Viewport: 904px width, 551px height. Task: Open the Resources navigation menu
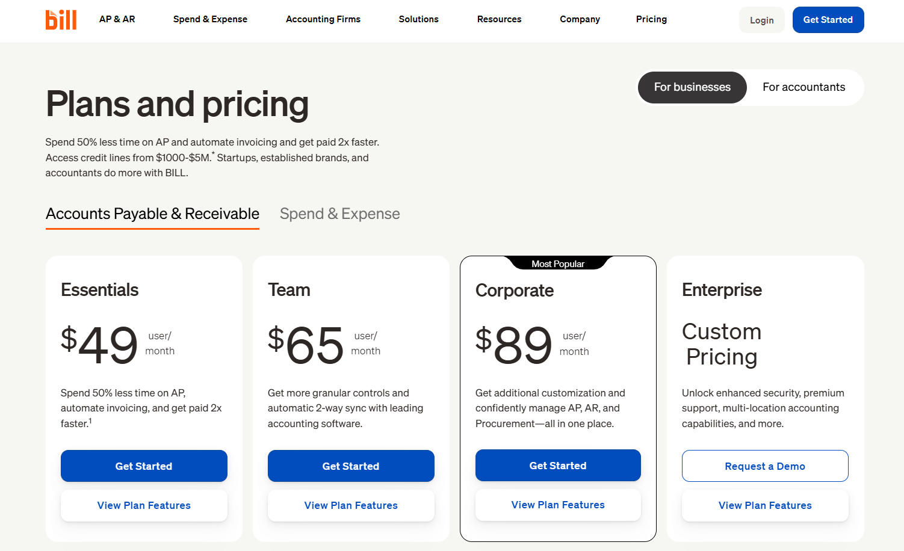[x=500, y=19]
